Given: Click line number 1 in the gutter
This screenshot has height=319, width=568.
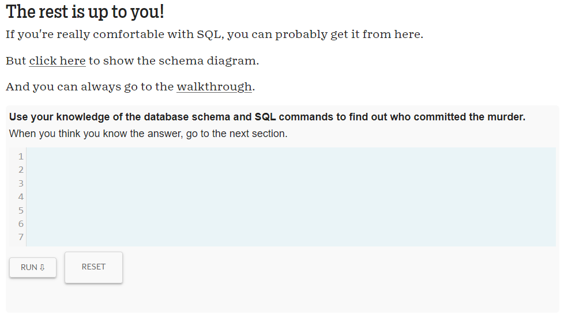Looking at the screenshot, I should tap(21, 156).
